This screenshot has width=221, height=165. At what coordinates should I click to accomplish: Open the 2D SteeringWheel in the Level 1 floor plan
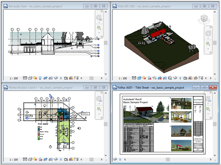(x=99, y=99)
